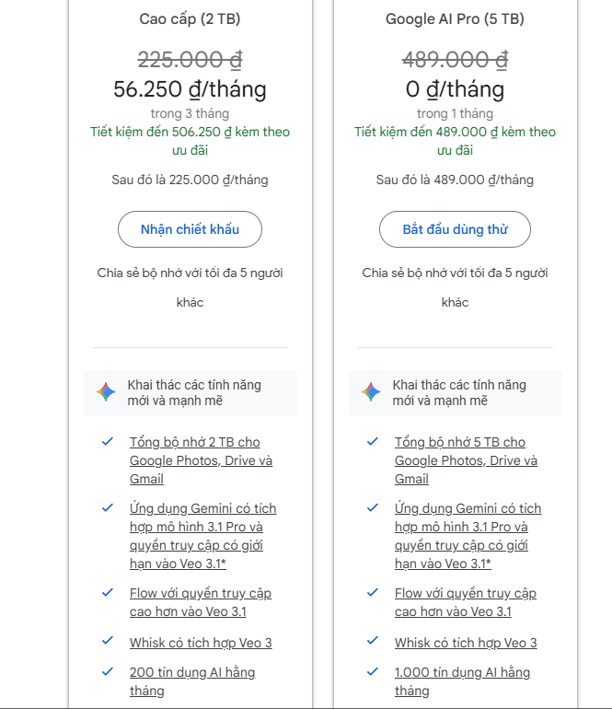The width and height of the screenshot is (612, 709).
Task: Click the 56.250 ₫/tháng price
Action: click(190, 89)
